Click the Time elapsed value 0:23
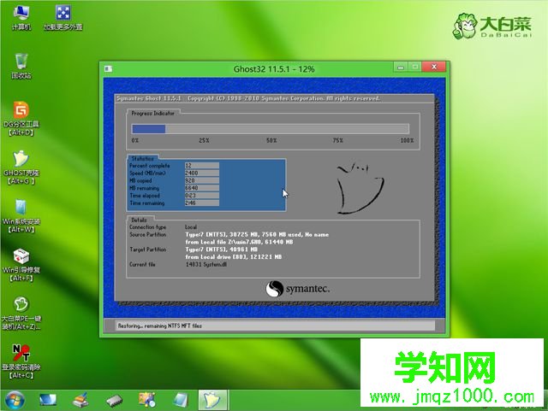 (x=202, y=196)
